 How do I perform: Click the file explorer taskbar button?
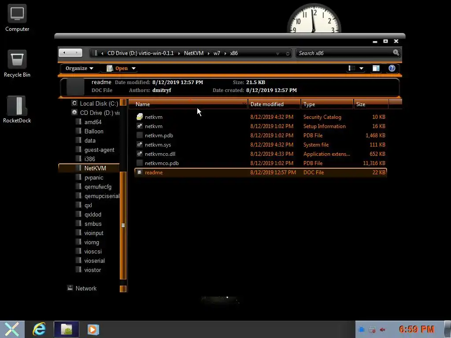tap(67, 329)
